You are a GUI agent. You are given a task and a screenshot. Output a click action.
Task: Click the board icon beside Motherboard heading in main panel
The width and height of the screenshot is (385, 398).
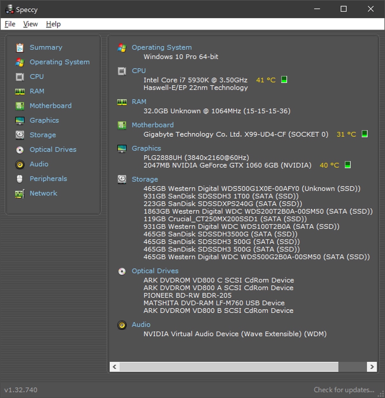click(x=122, y=125)
